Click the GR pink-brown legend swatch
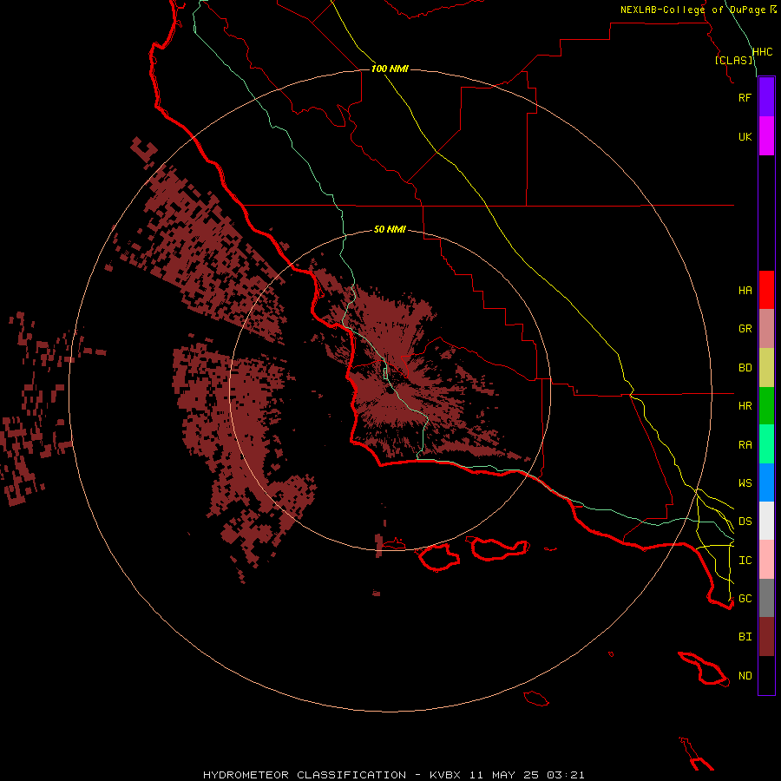The height and width of the screenshot is (781, 781). (766, 328)
